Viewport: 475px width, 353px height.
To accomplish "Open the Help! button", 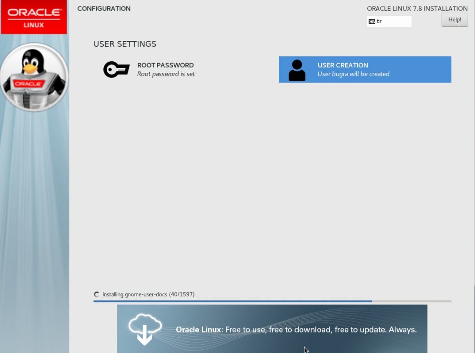I will click(x=455, y=19).
